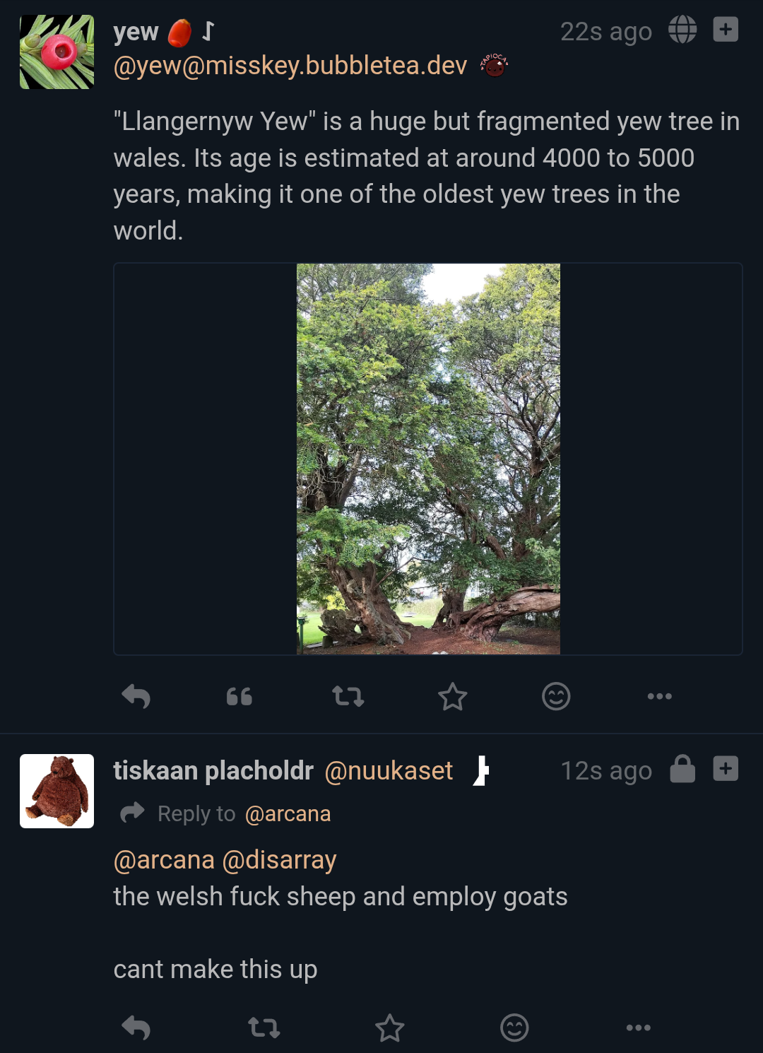
Task: Open the @nuukaset profile link
Action: (389, 771)
